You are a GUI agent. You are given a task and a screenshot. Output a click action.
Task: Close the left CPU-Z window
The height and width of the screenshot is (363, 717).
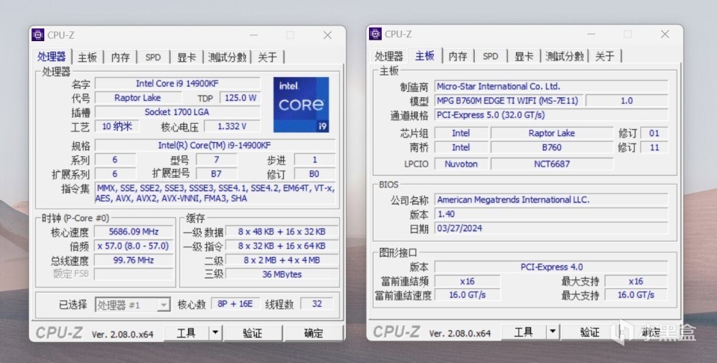[327, 35]
